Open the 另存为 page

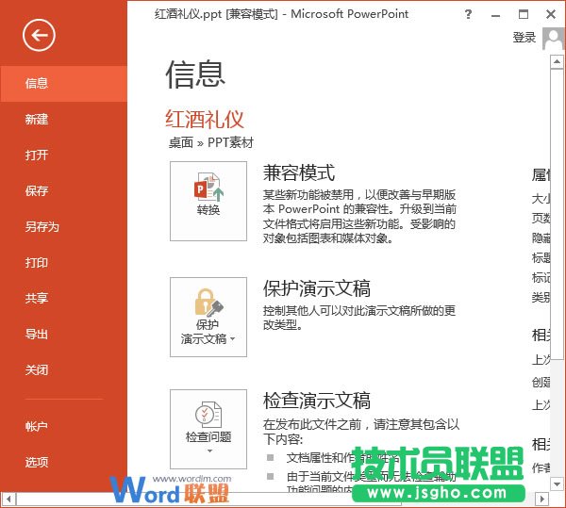coord(63,227)
